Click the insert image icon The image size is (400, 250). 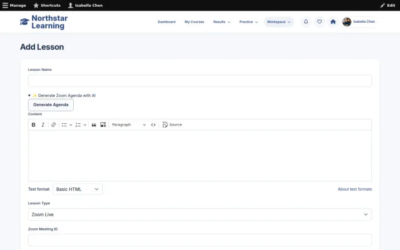click(103, 124)
